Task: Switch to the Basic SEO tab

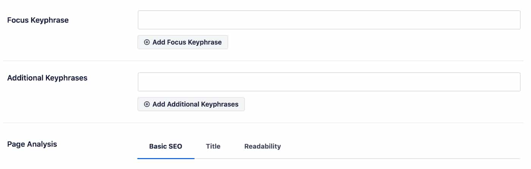Action: 166,146
